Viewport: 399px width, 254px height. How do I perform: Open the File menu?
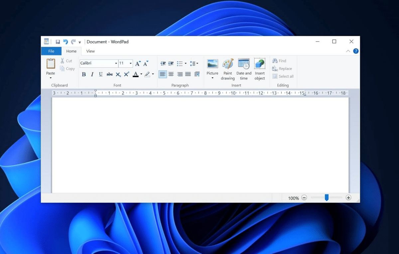pyautogui.click(x=51, y=51)
